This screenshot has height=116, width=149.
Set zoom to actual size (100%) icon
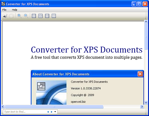tap(34, 16)
